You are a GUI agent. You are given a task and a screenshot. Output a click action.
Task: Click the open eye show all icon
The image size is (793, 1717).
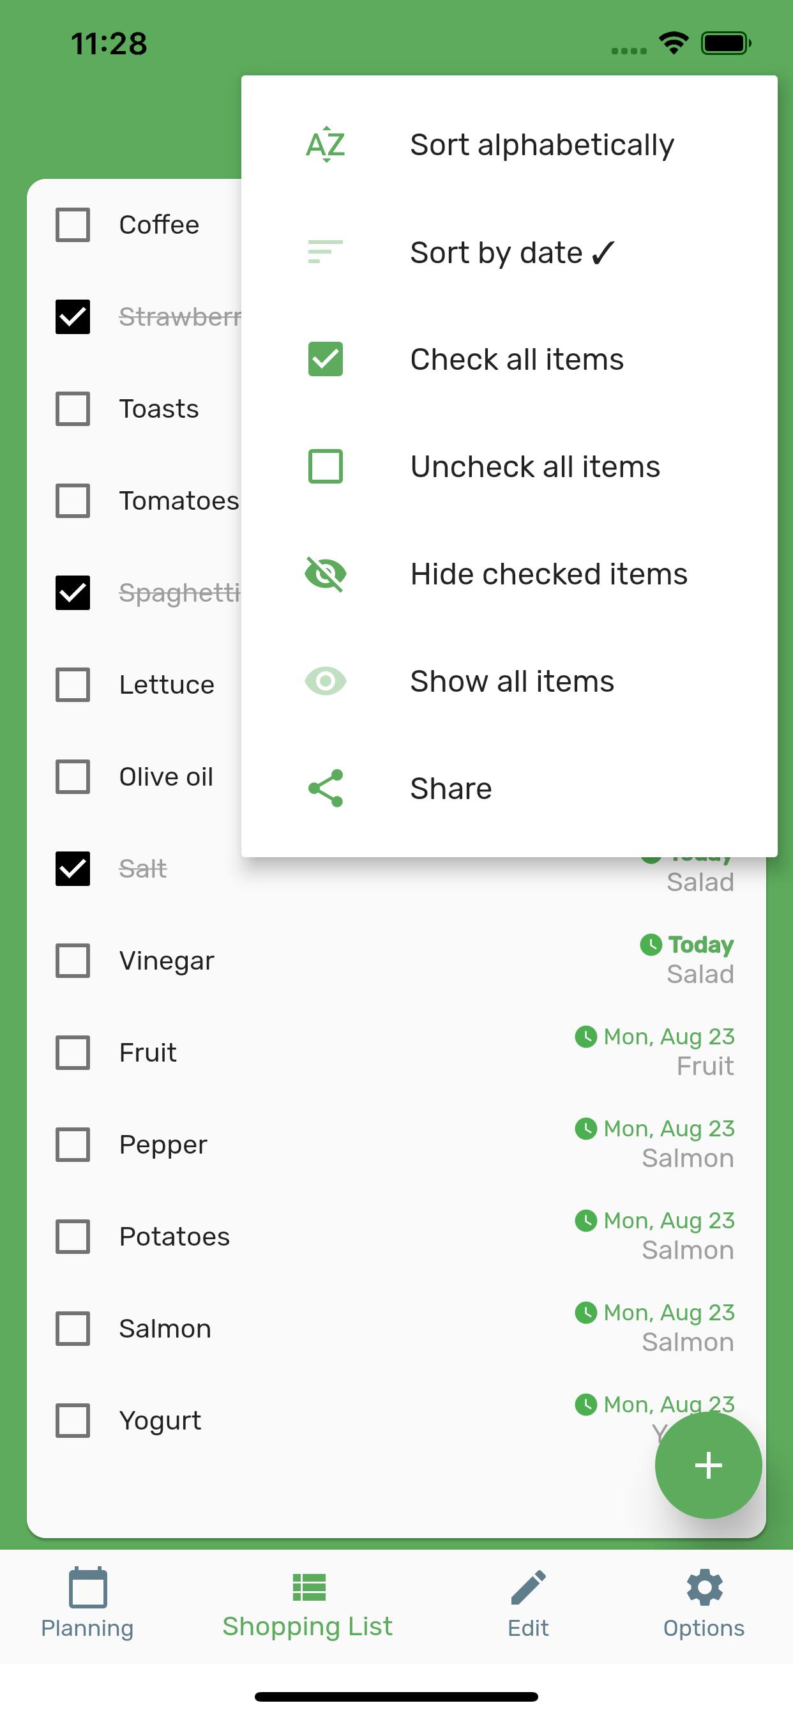coord(325,681)
